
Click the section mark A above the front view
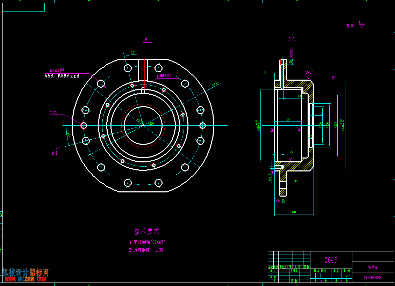146,39
